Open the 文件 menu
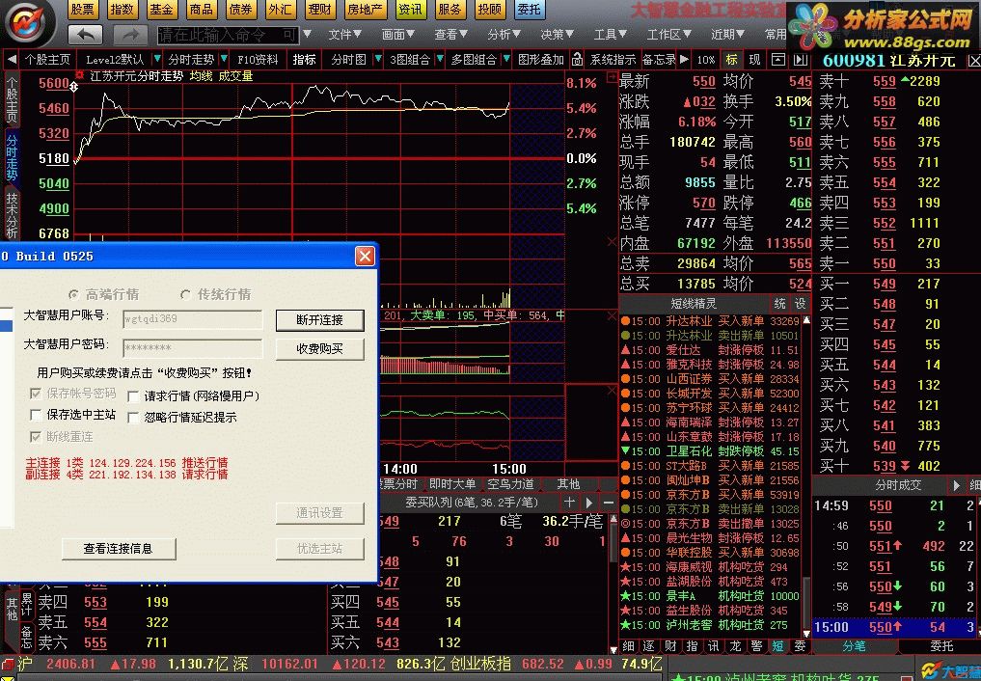The width and height of the screenshot is (981, 681). [344, 35]
